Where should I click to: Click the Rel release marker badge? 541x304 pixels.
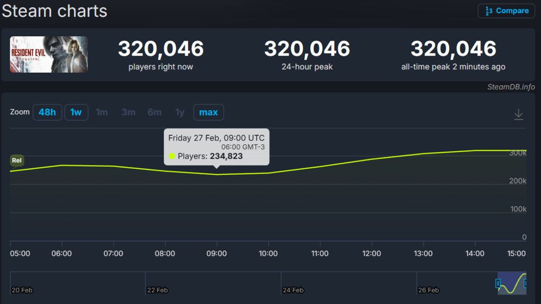(x=17, y=160)
